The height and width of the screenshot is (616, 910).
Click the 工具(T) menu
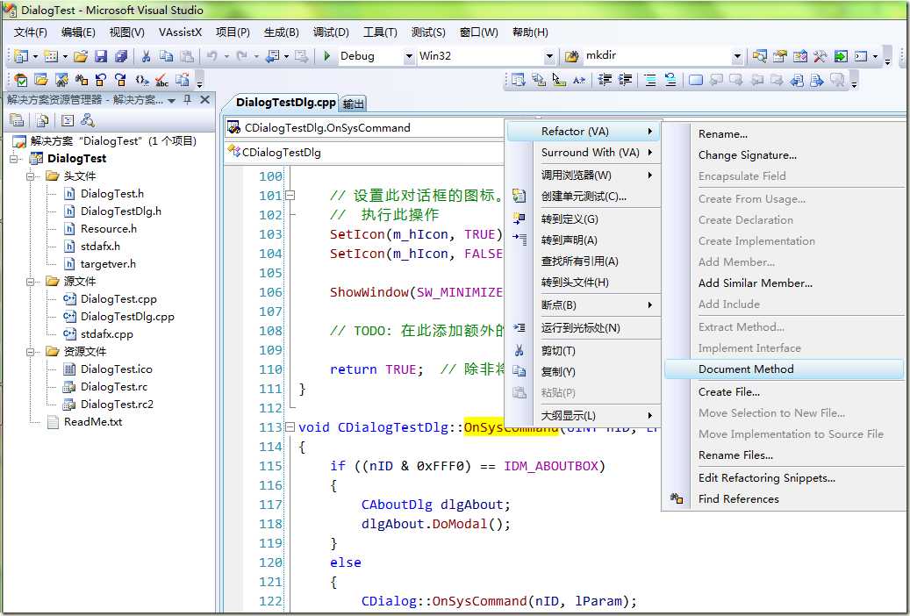(380, 32)
